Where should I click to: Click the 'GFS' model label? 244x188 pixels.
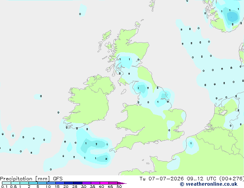58,179
